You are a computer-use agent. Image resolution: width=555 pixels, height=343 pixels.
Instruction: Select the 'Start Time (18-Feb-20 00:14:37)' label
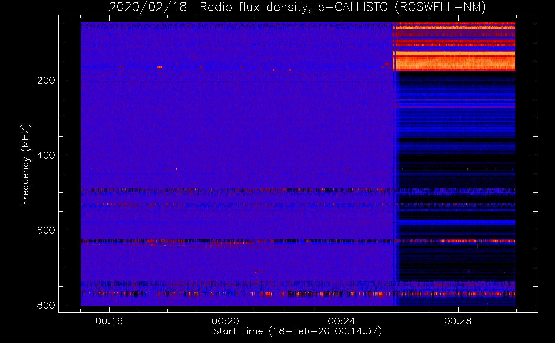point(297,331)
